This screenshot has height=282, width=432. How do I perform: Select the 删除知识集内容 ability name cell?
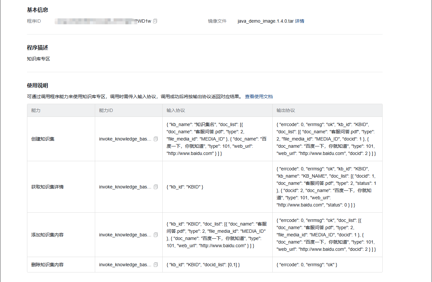tap(47, 265)
